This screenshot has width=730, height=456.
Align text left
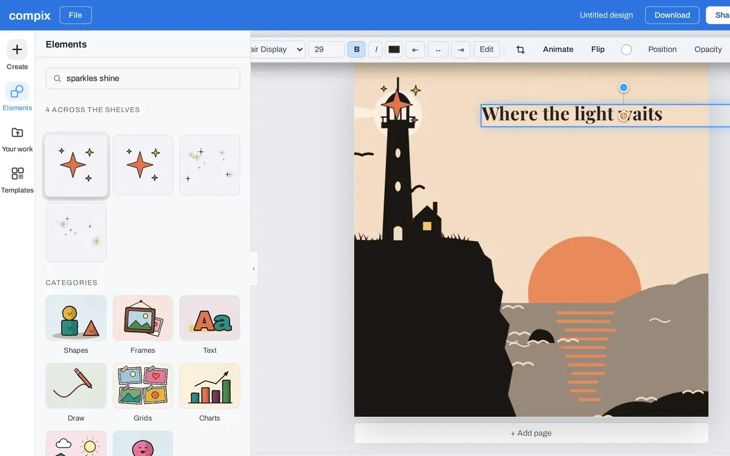(415, 50)
